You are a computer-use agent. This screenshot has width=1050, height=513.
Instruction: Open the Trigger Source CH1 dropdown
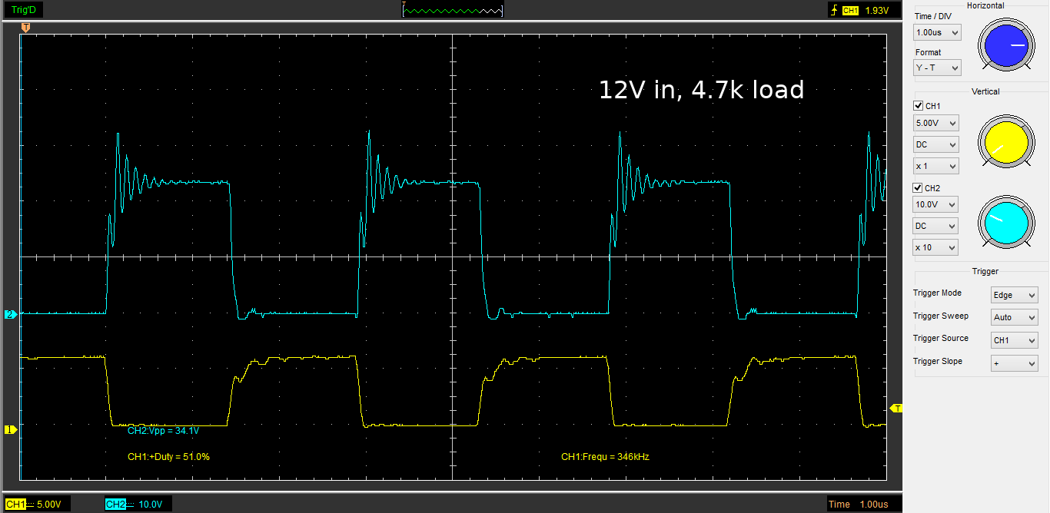tap(1015, 339)
